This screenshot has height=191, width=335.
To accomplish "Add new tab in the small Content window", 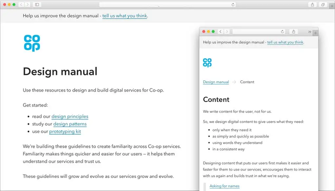I will (315, 33).
